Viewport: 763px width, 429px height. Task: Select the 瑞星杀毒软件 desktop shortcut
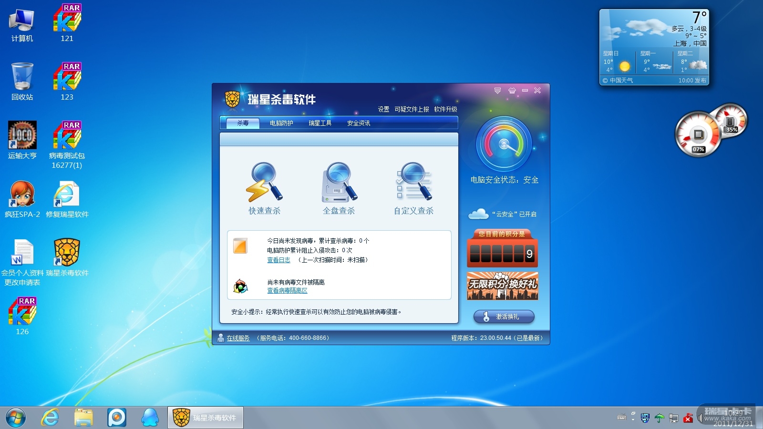[67, 257]
